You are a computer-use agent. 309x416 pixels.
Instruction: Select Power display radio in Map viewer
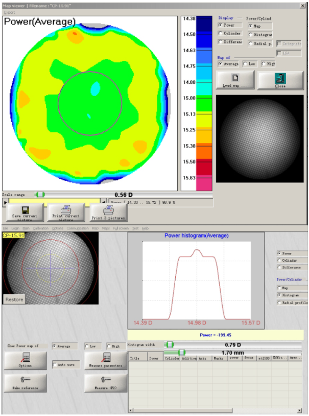click(221, 25)
